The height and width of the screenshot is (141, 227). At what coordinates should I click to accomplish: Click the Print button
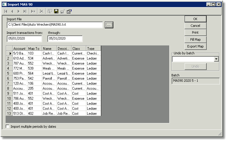click(x=195, y=32)
